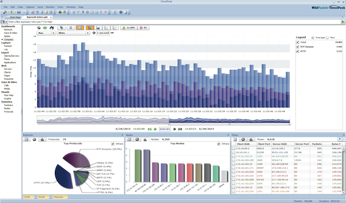Select the Average radio button in Legend
346x203 pixels.
313,38
